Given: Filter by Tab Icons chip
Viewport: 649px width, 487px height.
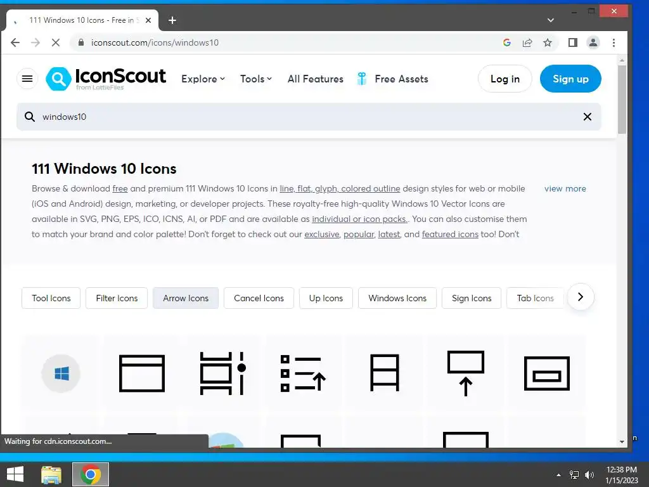Looking at the screenshot, I should pos(535,298).
